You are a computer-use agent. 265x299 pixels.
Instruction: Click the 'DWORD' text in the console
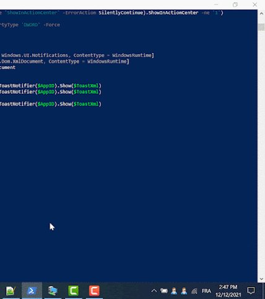[31, 25]
